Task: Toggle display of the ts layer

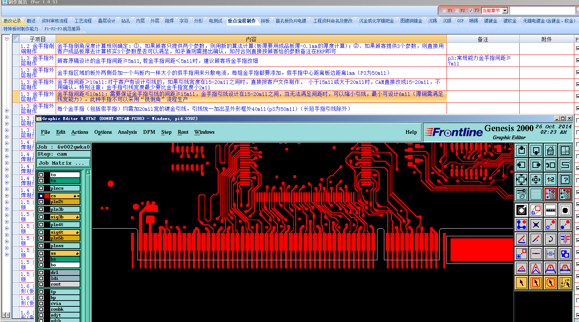Action: [x=41, y=181]
